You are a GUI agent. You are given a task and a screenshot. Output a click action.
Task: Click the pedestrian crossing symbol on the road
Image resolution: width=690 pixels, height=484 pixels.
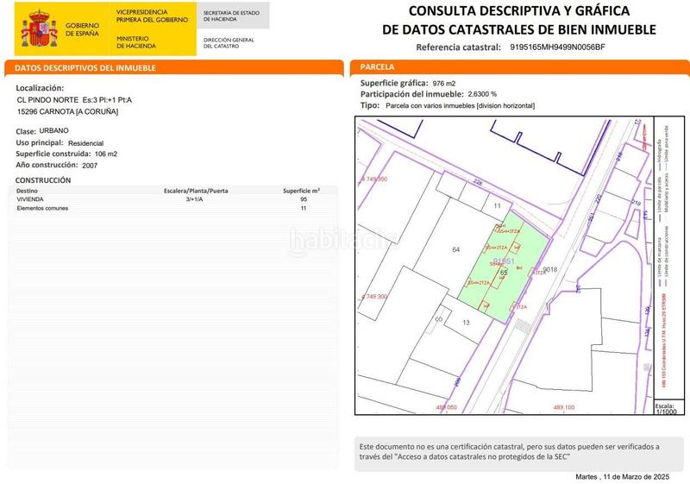coord(524,326)
